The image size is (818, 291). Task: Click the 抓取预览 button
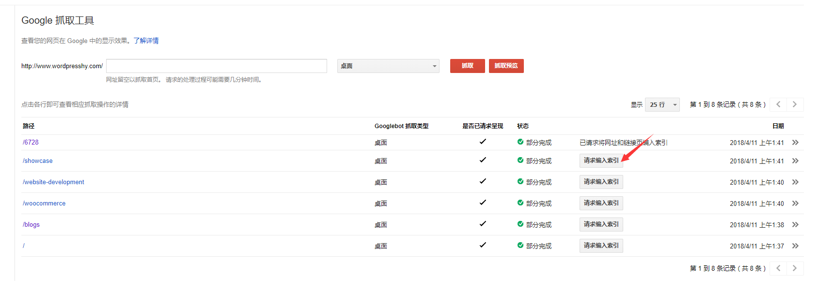506,66
